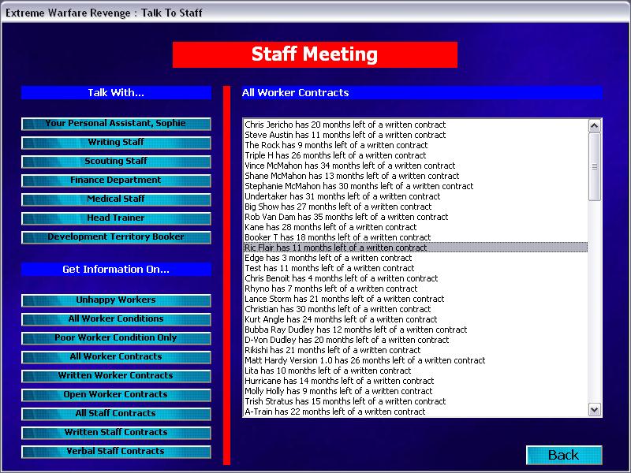Viewport: 631px width, 473px height.
Task: Select the Chris Benoit contract row
Action: coord(416,279)
